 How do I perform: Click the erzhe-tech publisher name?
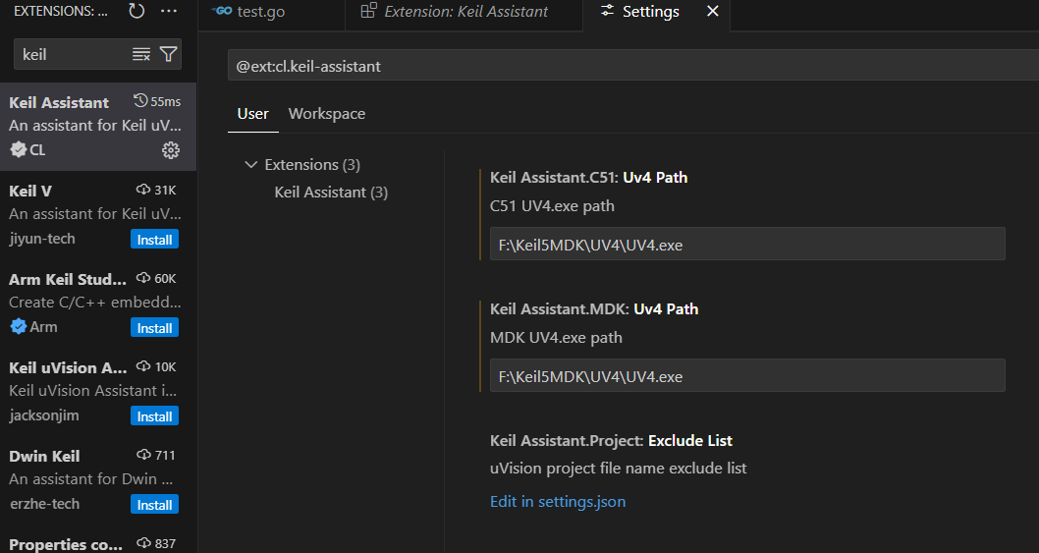(x=44, y=504)
